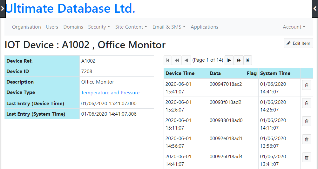Screen dimensions: 318x169
Task: Open the Account dropdown menu
Action: (294, 27)
